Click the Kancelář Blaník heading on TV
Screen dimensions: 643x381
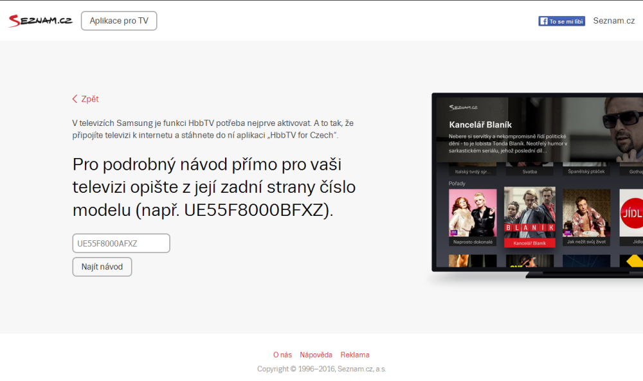(480, 125)
